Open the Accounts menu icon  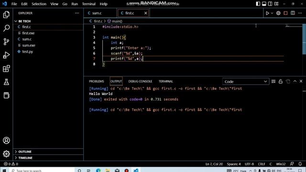[6, 140]
